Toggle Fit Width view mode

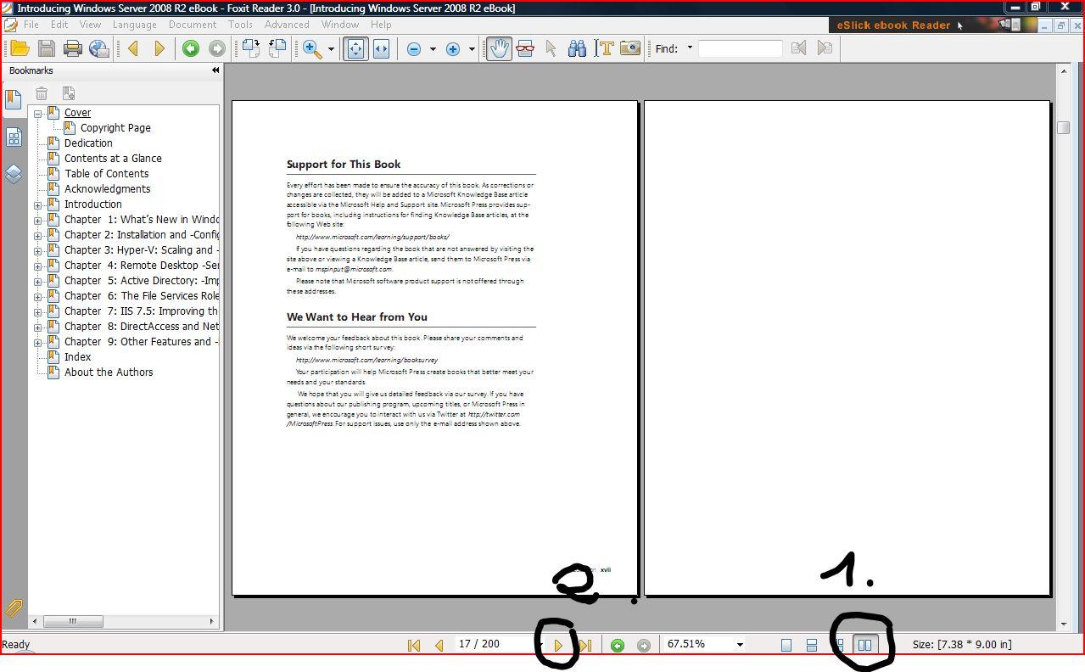point(381,48)
